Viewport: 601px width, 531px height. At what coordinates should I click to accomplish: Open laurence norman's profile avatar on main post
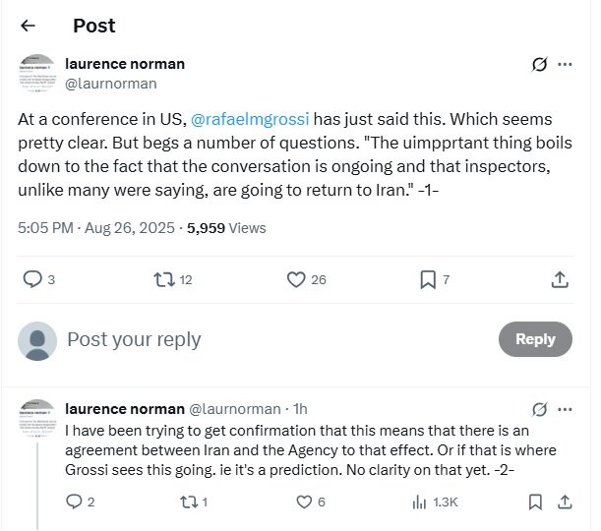point(38,72)
